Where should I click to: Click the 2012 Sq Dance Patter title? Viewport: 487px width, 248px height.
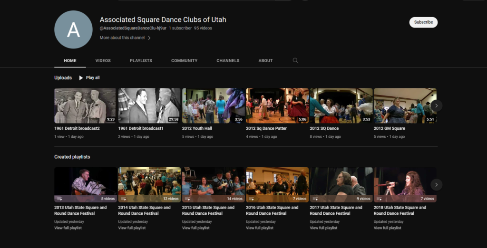pos(266,128)
